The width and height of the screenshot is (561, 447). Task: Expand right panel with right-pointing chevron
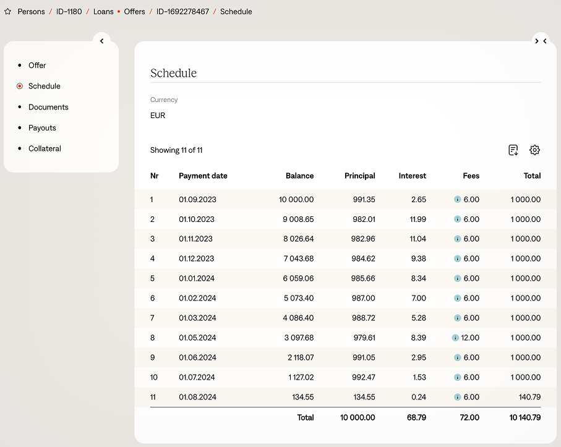click(536, 41)
